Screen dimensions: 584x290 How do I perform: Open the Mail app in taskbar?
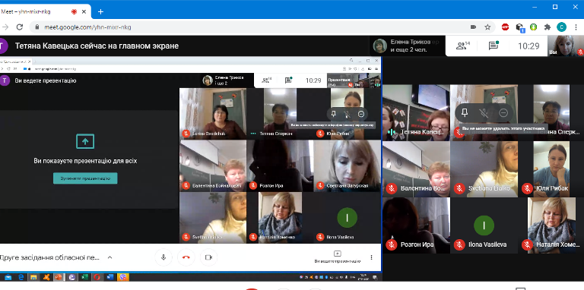pos(8,277)
